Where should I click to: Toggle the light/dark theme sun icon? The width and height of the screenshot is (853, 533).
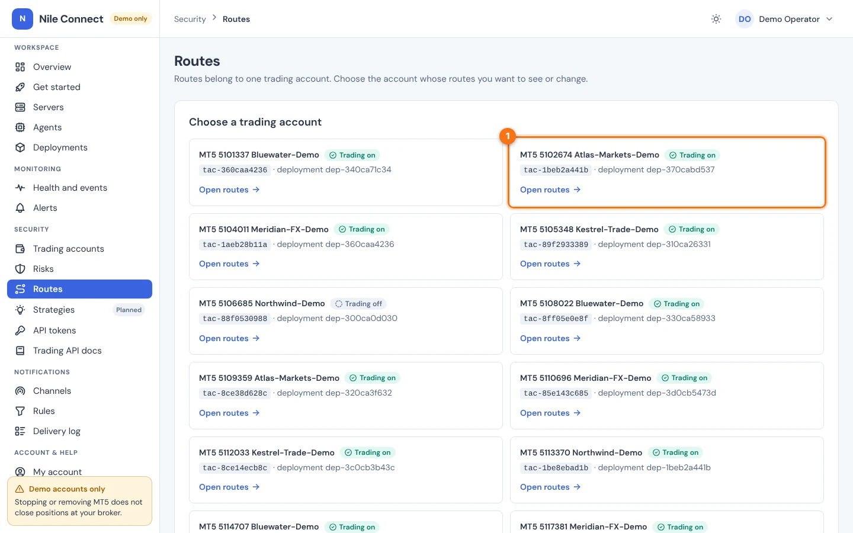(716, 19)
